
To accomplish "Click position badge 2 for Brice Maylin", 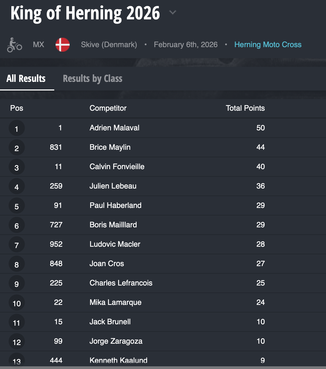I will 17,148.
